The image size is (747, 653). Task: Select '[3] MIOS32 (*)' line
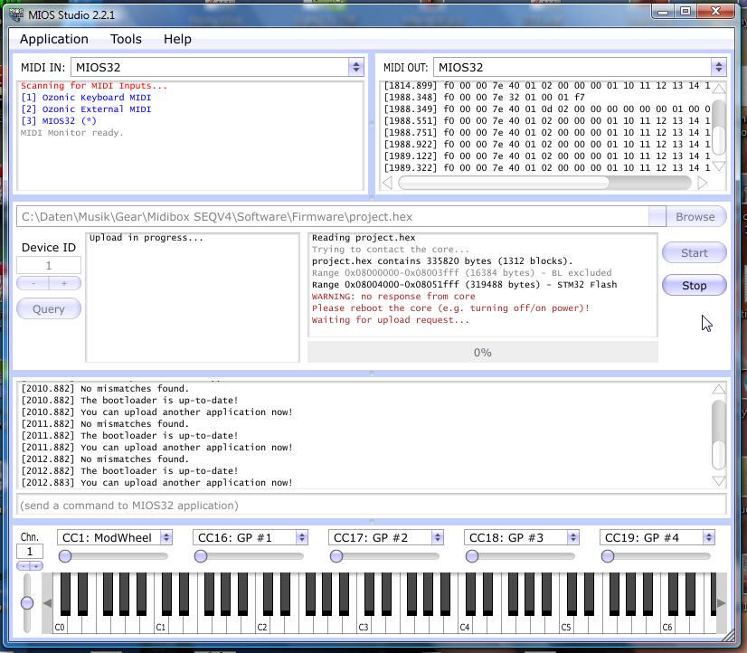59,121
